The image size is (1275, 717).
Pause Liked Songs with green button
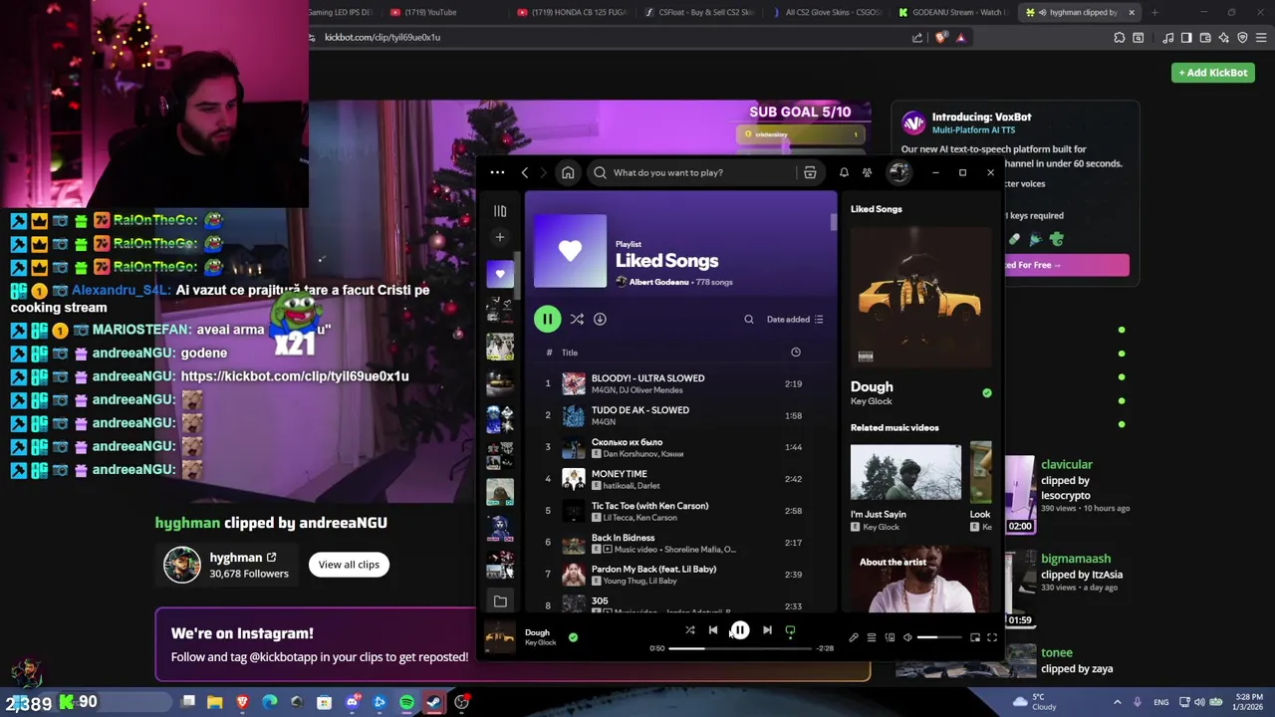[547, 319]
